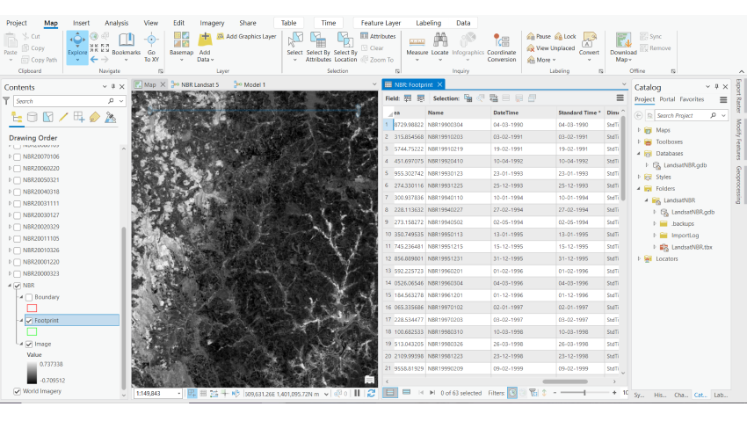Show the List By Snapping view
747x421 pixels.
click(x=79, y=117)
